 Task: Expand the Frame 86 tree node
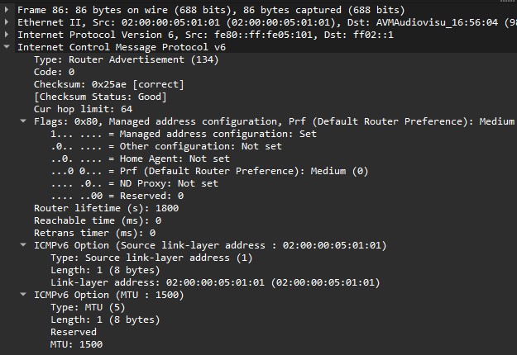click(x=7, y=10)
